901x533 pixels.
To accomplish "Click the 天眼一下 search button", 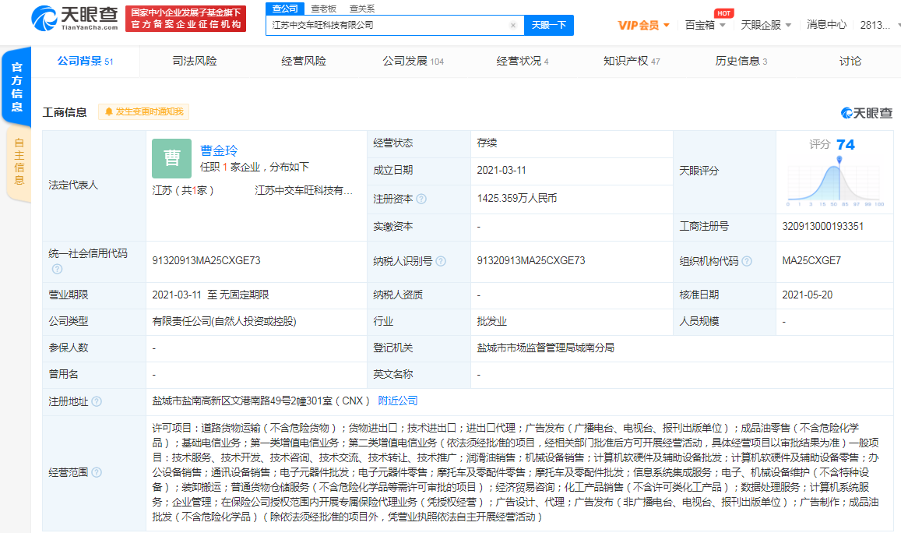I will (x=549, y=25).
